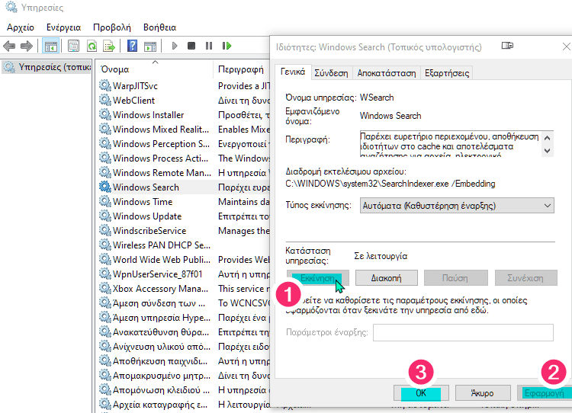Click the OK button
The width and height of the screenshot is (572, 413).
pos(421,393)
